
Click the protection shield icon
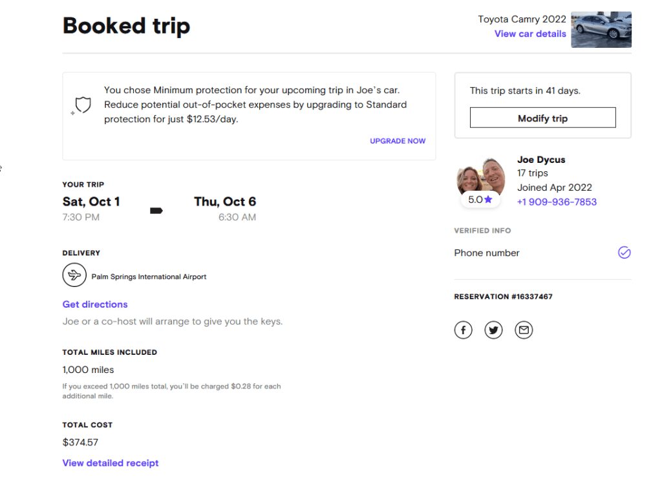pyautogui.click(x=83, y=105)
